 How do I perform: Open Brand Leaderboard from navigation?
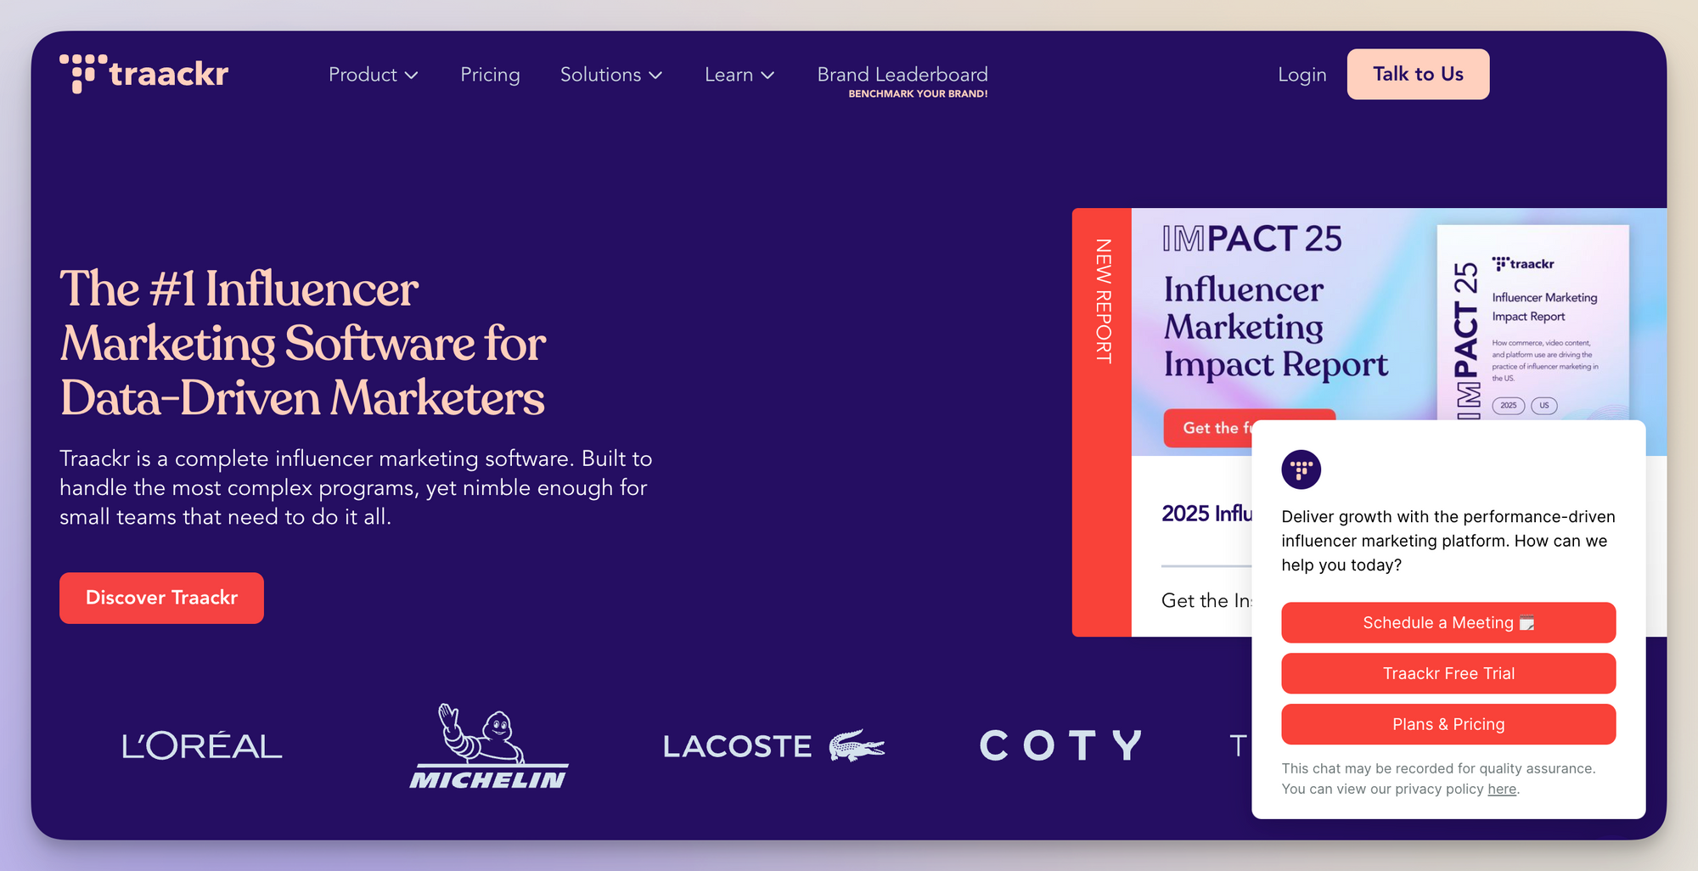902,74
